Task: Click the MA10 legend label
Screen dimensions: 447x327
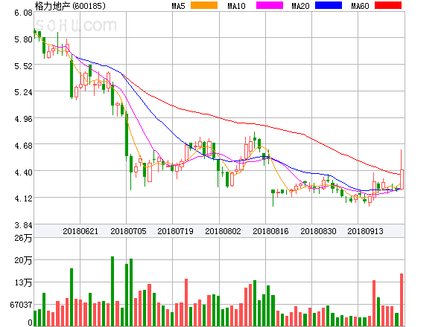Action: coord(236,6)
